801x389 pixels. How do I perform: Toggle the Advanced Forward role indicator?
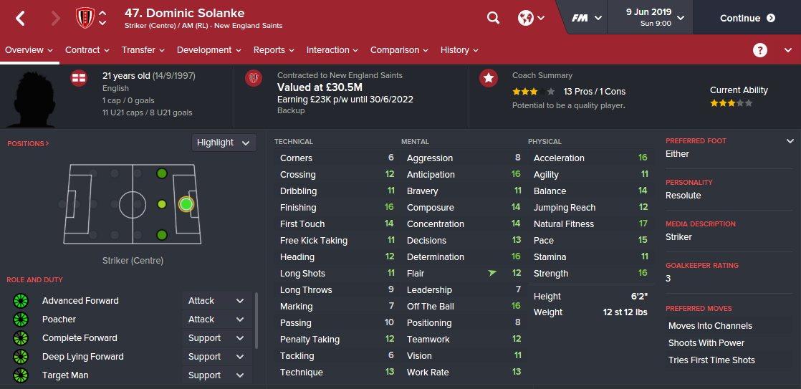20,301
